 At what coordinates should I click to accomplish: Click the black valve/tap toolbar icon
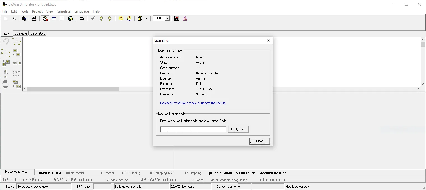click(x=82, y=19)
